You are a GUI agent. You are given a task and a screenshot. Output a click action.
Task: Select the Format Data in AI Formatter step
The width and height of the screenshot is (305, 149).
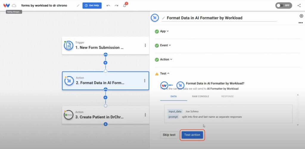click(105, 81)
